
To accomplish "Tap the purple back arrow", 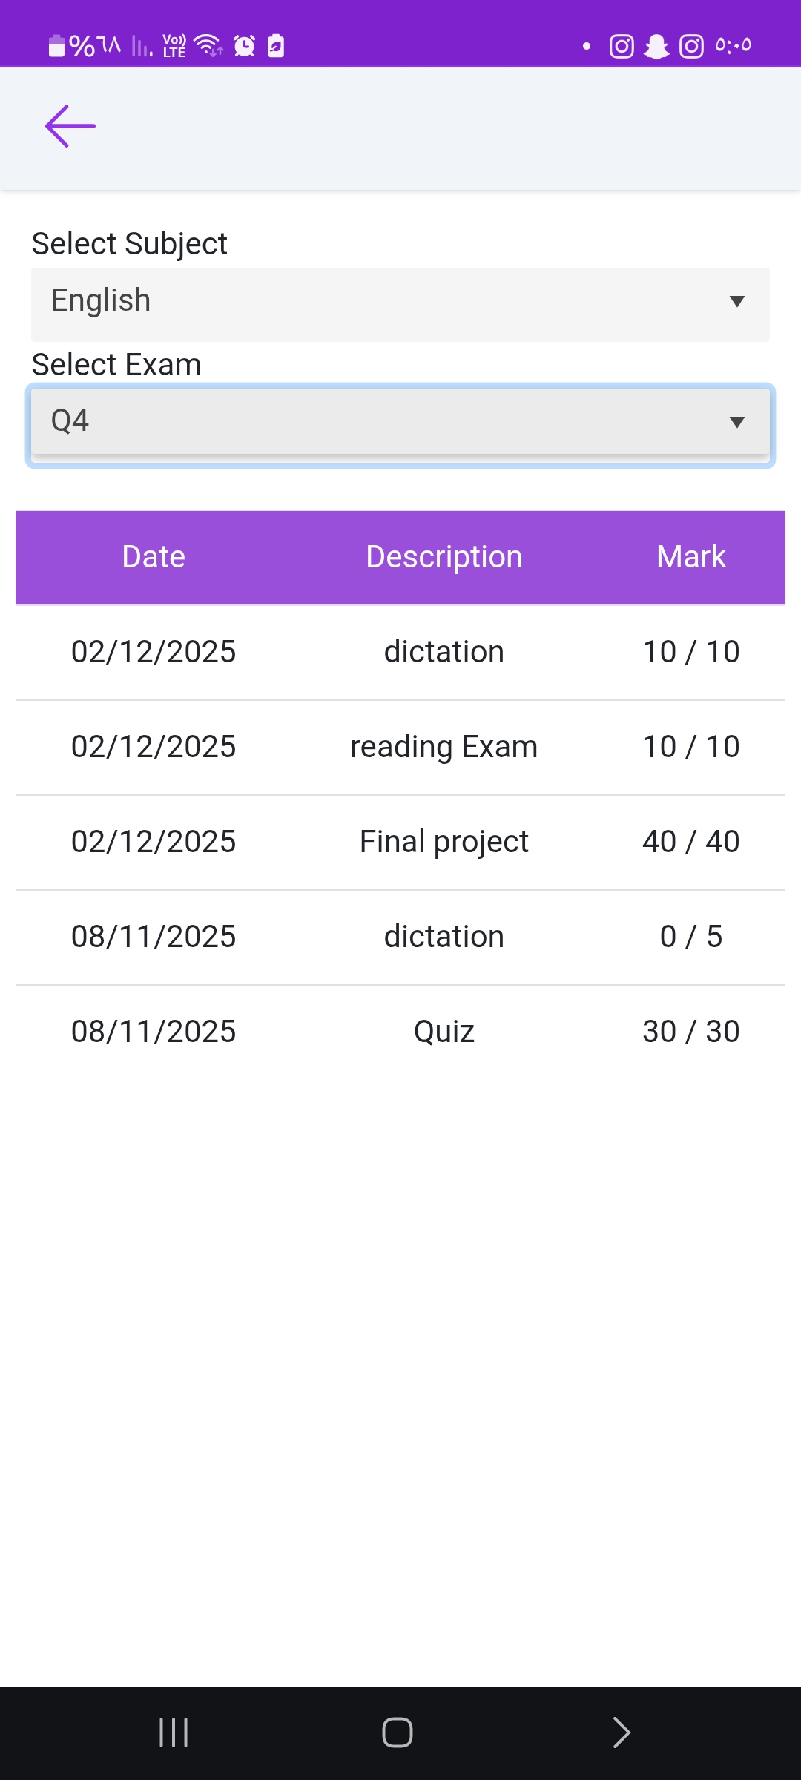I will [70, 126].
